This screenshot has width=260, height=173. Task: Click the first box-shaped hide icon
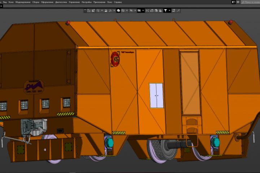(x=152, y=10)
